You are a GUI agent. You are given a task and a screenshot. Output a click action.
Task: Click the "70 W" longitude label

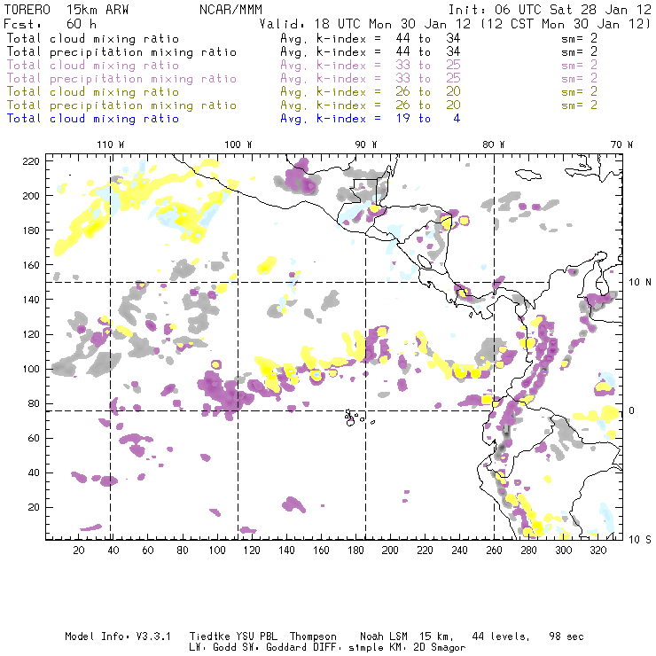(621, 144)
